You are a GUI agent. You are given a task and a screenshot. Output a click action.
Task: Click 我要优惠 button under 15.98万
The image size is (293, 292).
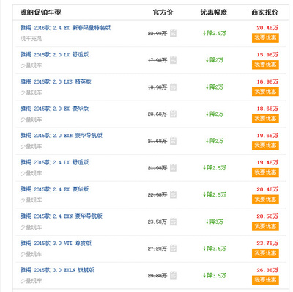(x=265, y=65)
